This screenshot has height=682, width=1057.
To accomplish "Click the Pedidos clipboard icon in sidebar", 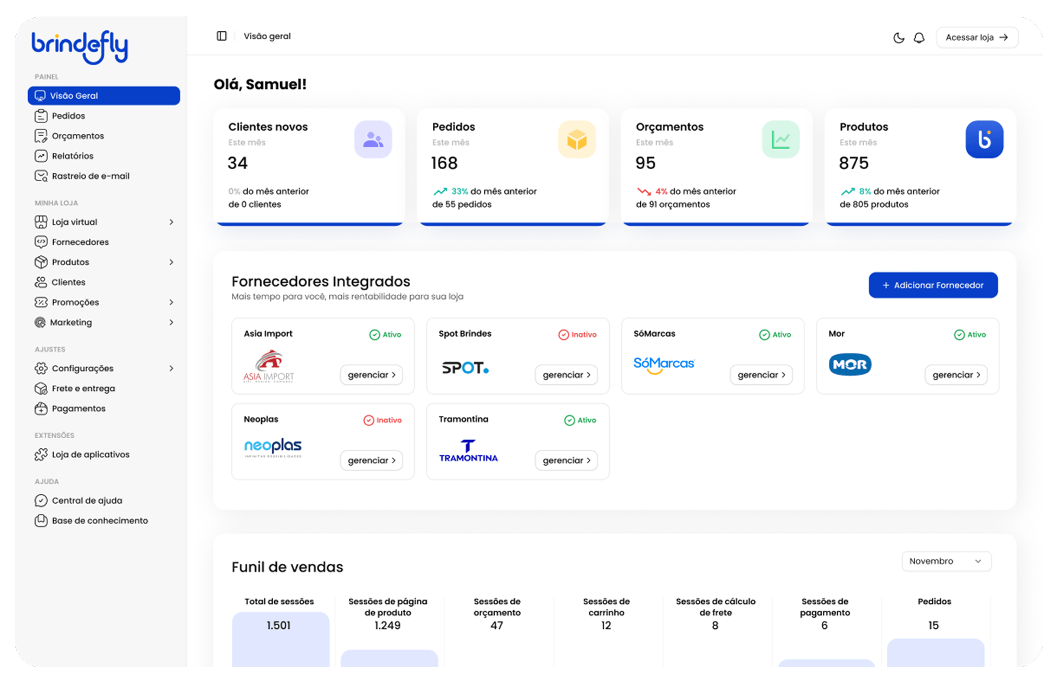I will 41,116.
